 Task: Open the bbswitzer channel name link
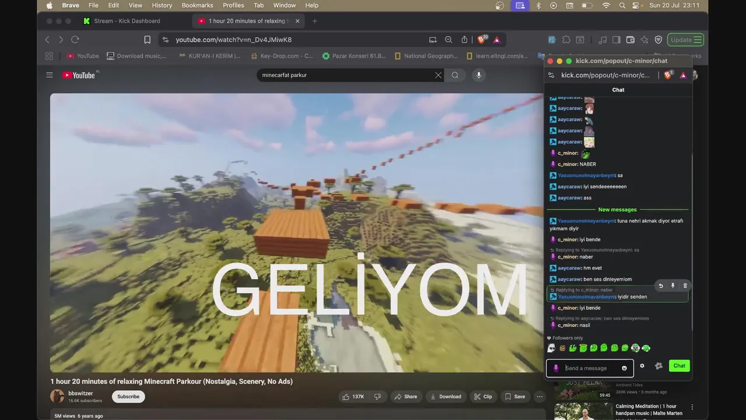tap(80, 393)
